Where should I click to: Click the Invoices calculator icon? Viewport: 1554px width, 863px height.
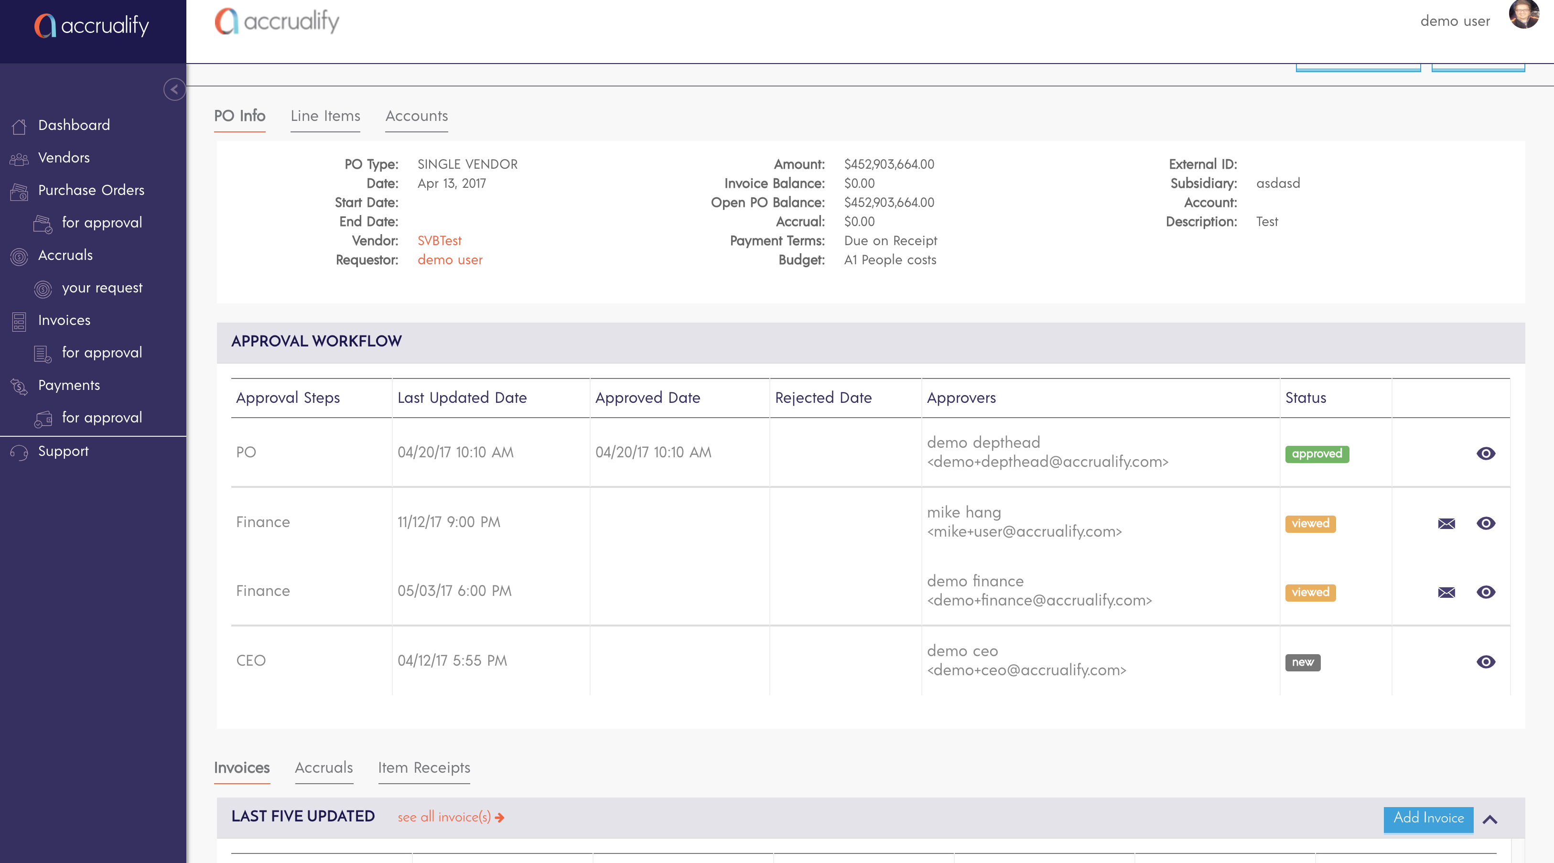[19, 322]
